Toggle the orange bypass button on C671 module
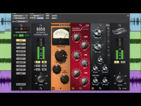The height and width of the screenshot is (106, 141). pyautogui.click(x=53, y=88)
